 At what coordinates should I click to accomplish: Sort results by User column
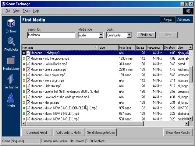(183, 47)
